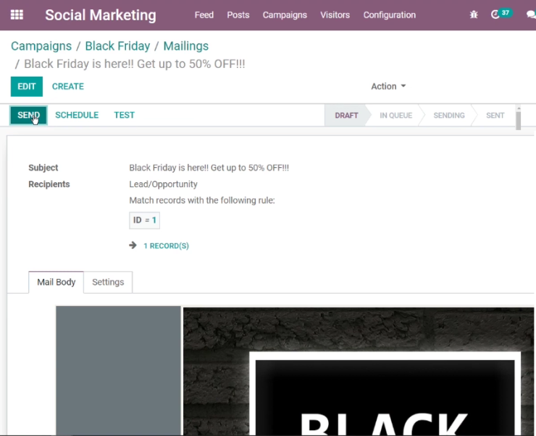Click the Social Marketing app title

point(101,15)
